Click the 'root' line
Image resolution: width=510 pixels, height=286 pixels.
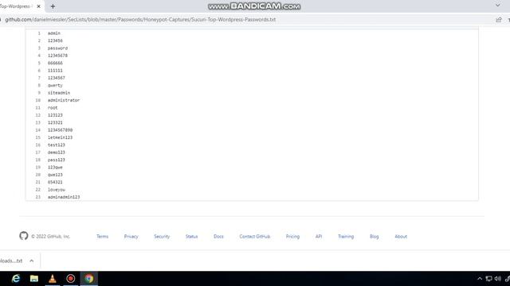coord(53,108)
